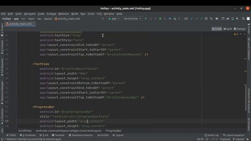Open the Pull Requests tool window
Image resolution: width=251 pixels, height=141 pixels.
click(2, 67)
